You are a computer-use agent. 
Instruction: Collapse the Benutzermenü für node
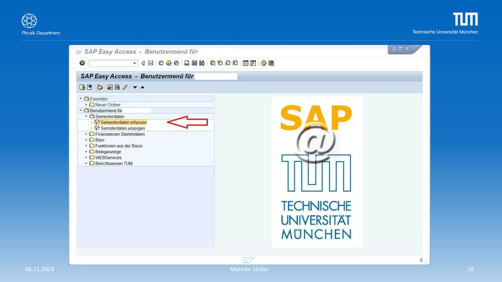(81, 110)
